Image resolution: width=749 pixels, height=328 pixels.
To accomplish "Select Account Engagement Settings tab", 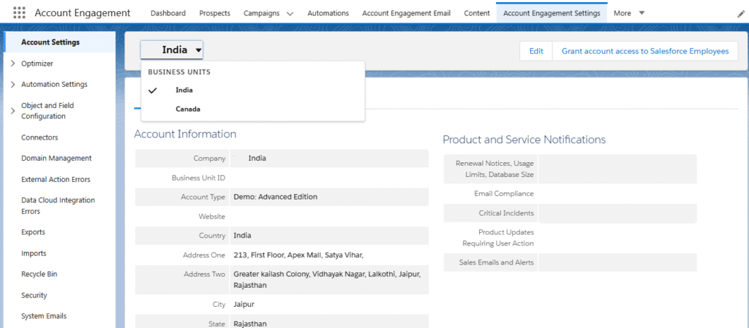I will (552, 13).
